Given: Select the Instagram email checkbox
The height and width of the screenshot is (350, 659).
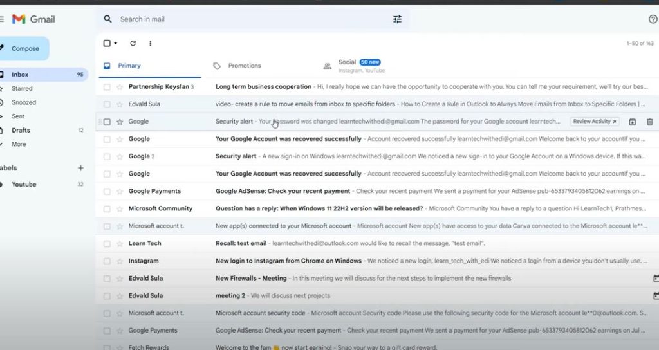Looking at the screenshot, I should (x=107, y=261).
